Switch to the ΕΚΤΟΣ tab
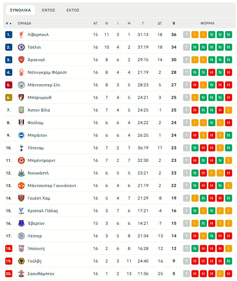237x281 pixels. tap(73, 10)
